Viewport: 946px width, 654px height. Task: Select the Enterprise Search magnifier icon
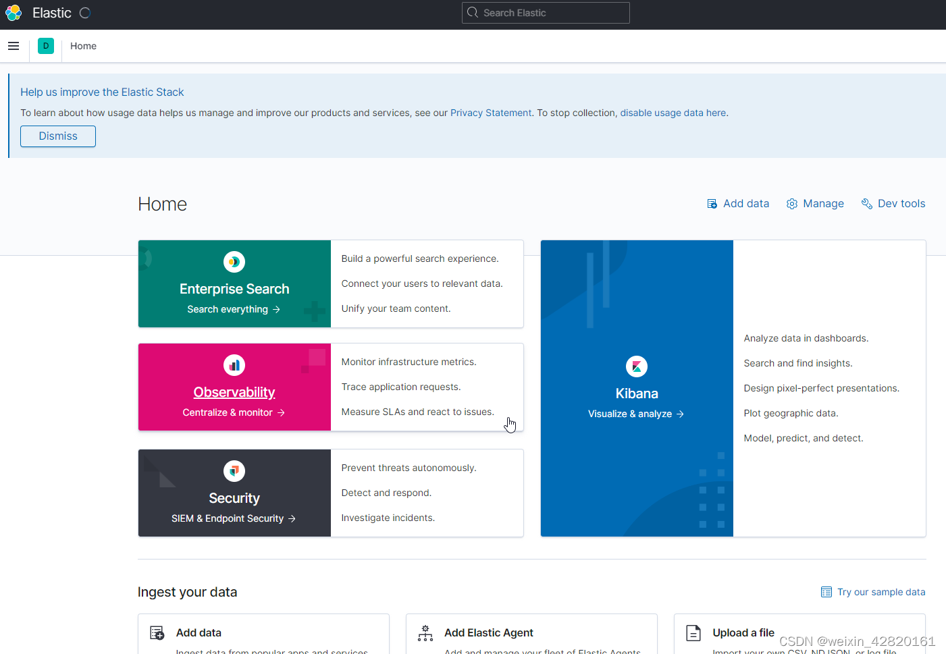click(234, 262)
